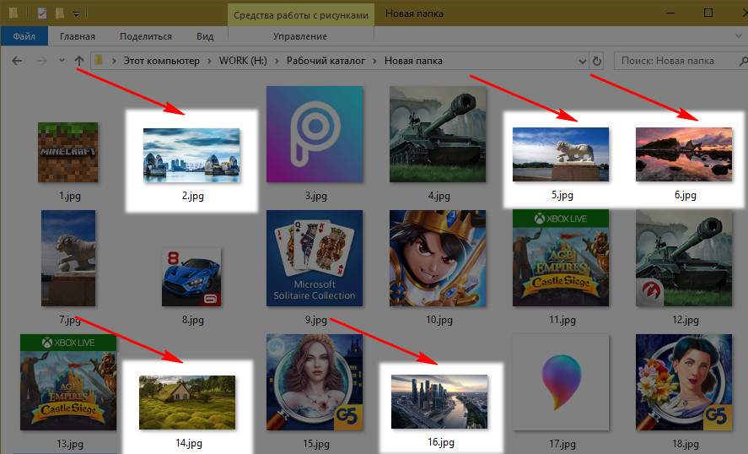Click the file name 14.jpg
Viewport: 748px width, 454px height.
point(188,443)
